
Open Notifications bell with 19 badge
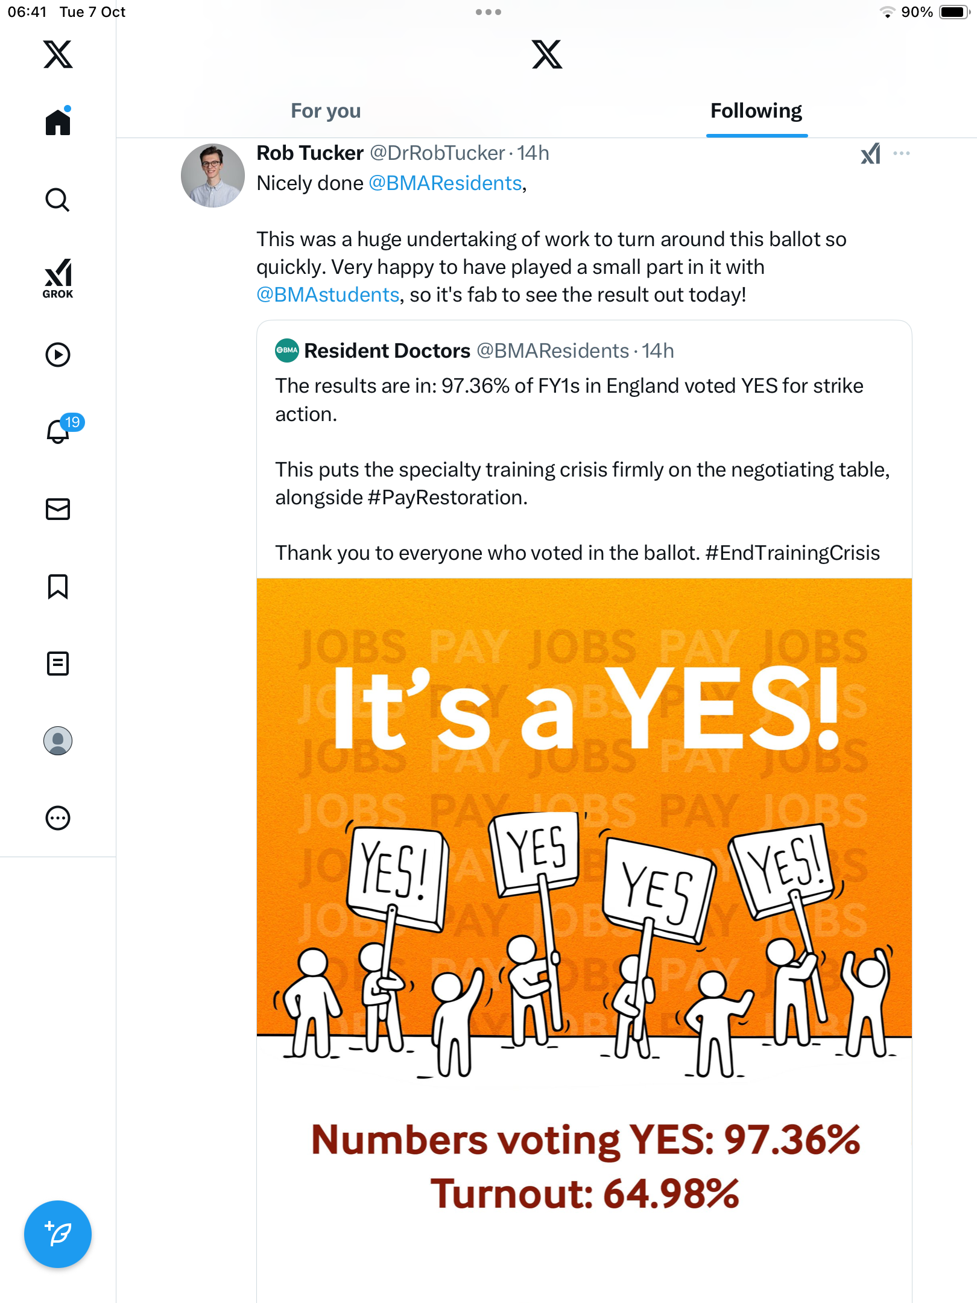coord(59,432)
